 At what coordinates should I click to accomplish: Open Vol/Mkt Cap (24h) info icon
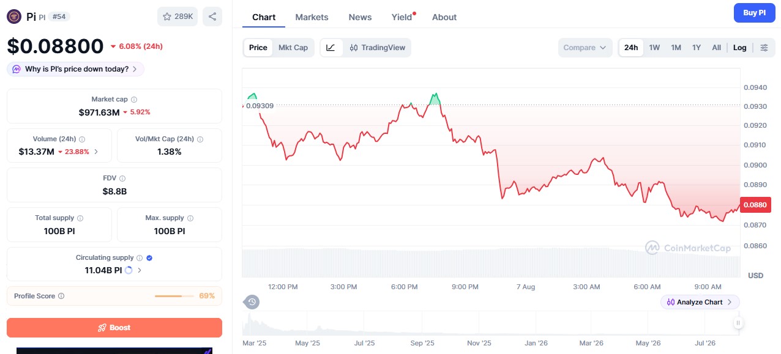[200, 139]
